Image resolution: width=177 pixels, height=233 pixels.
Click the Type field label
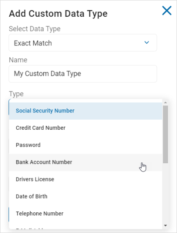(x=16, y=94)
